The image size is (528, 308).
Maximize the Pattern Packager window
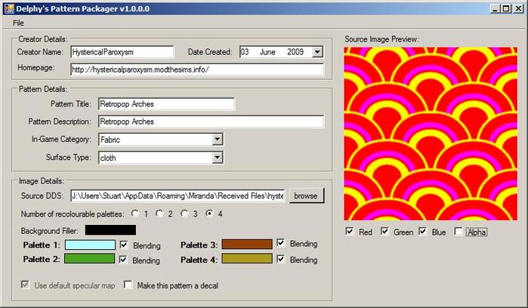pos(506,9)
